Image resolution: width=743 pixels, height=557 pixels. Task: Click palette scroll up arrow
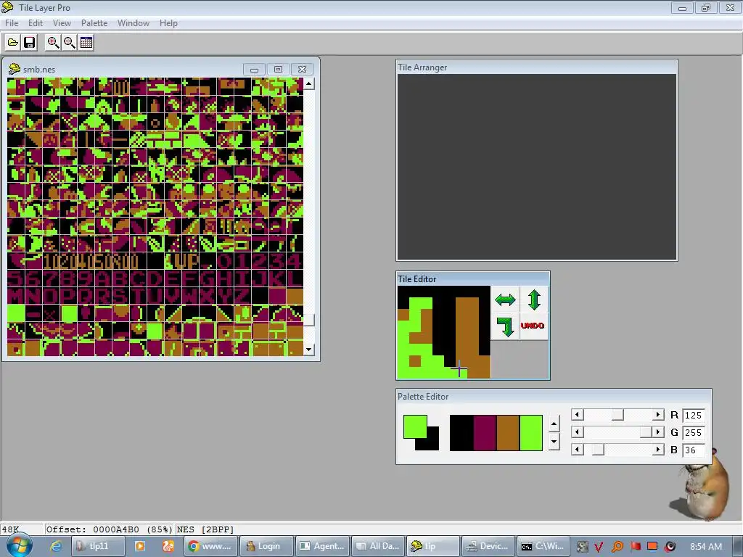tap(554, 424)
